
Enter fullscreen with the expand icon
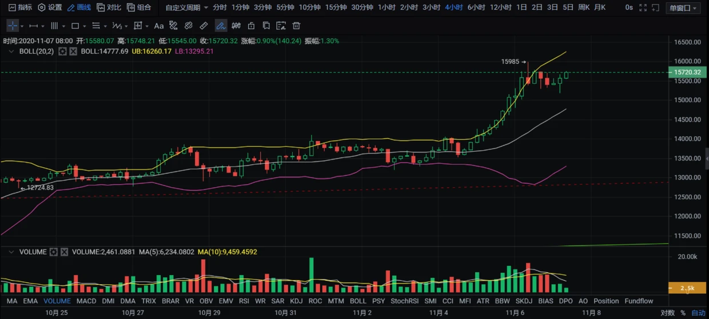(x=643, y=8)
